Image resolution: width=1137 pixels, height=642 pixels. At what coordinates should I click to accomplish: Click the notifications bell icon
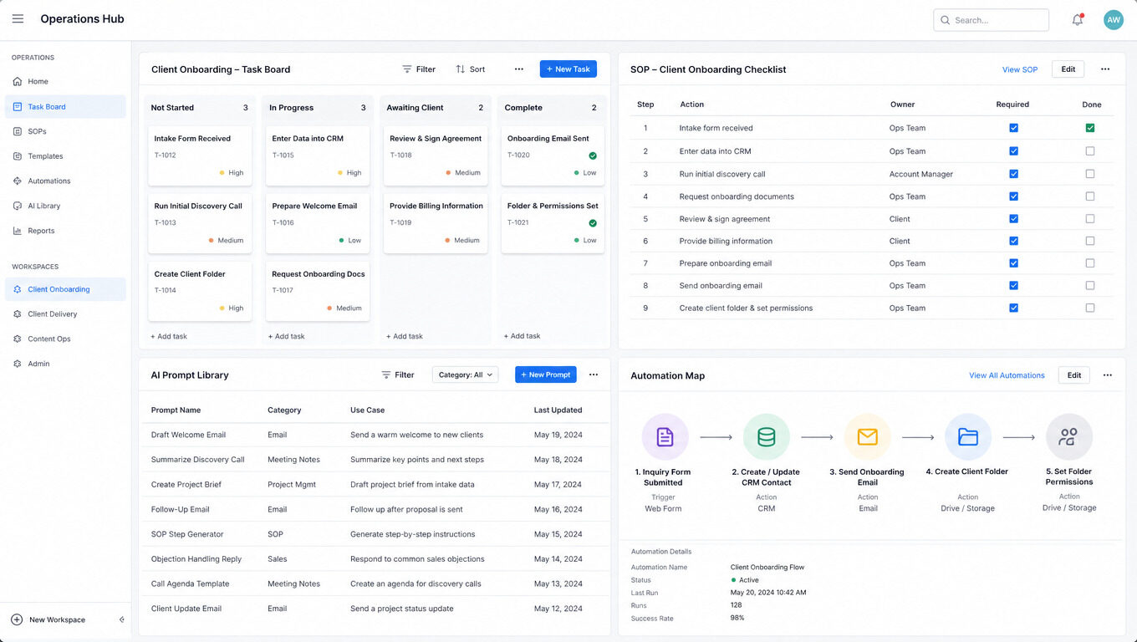point(1078,20)
